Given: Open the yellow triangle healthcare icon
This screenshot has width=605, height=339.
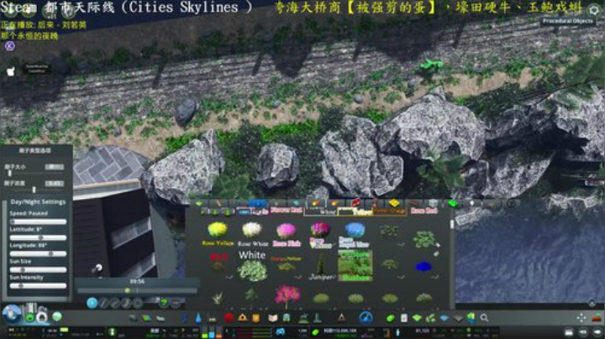Looking at the screenshot, I should click(242, 318).
